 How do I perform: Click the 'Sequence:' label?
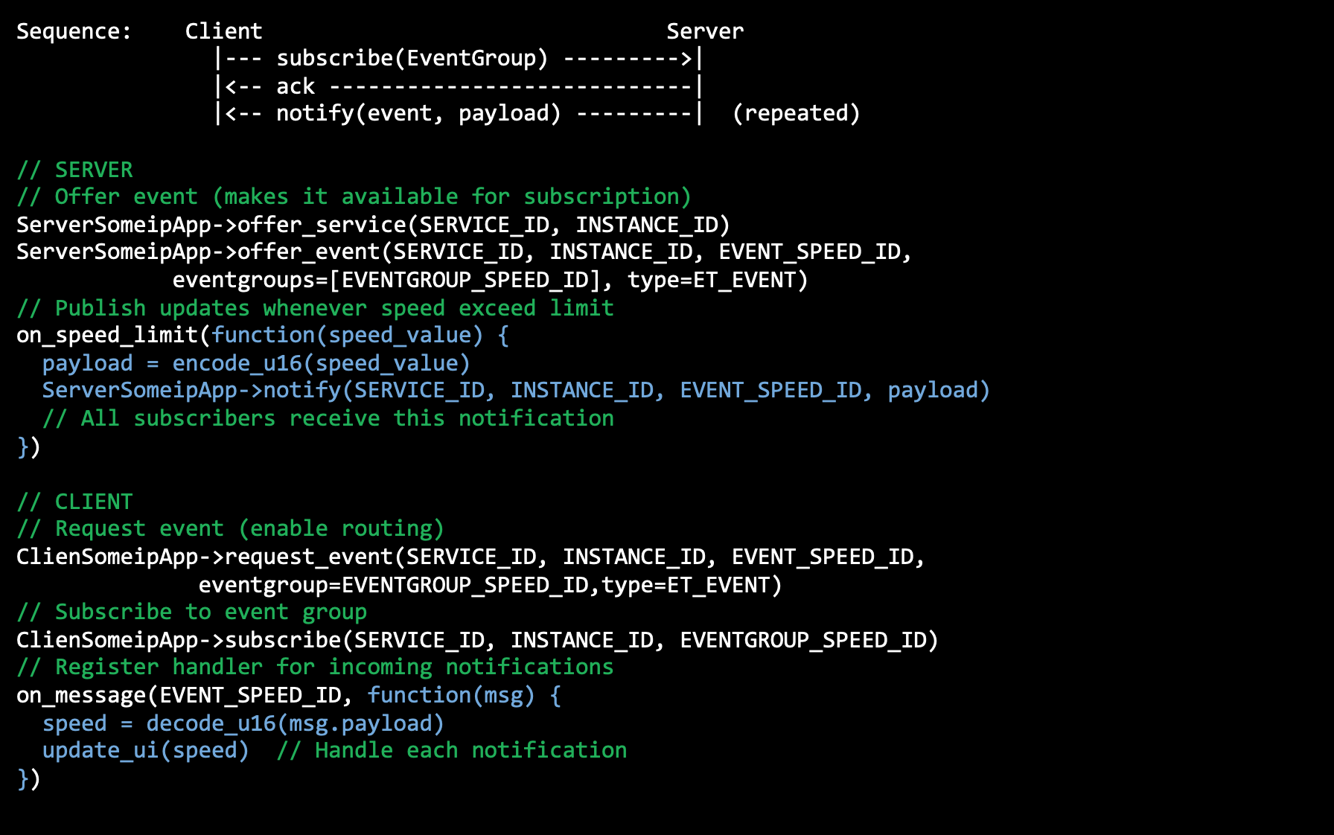74,31
